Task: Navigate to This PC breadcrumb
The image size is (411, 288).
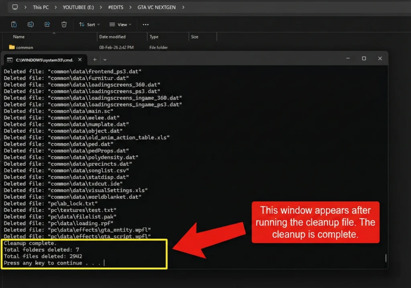Action: 41,7
